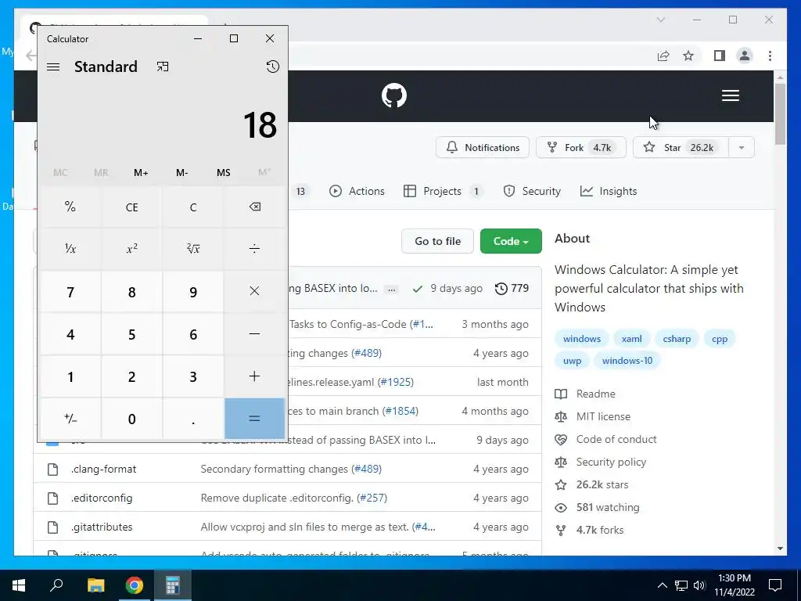This screenshot has width=801, height=601.
Task: Store value with MS button
Action: [x=223, y=173]
